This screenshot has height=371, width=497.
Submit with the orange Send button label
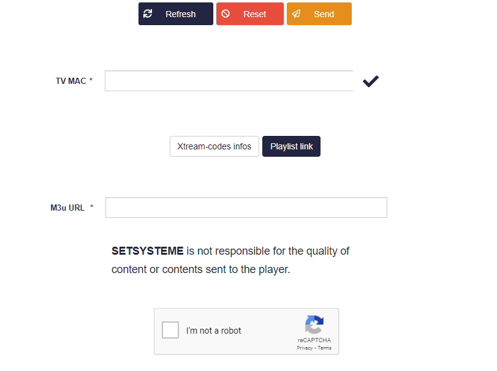click(324, 14)
